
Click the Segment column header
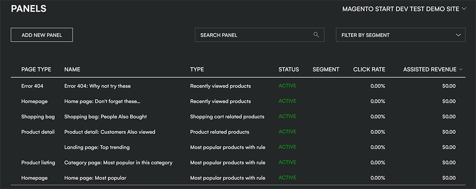pos(326,70)
